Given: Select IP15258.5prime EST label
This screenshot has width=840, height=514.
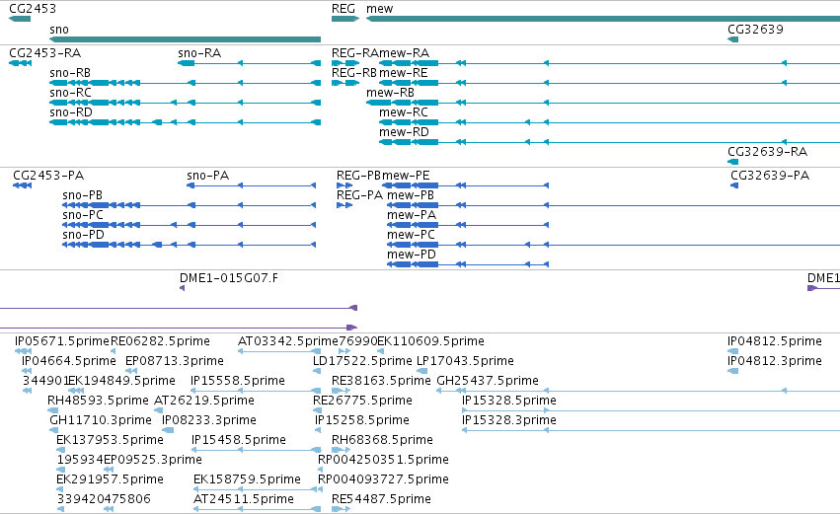Looking at the screenshot, I should point(362,421).
